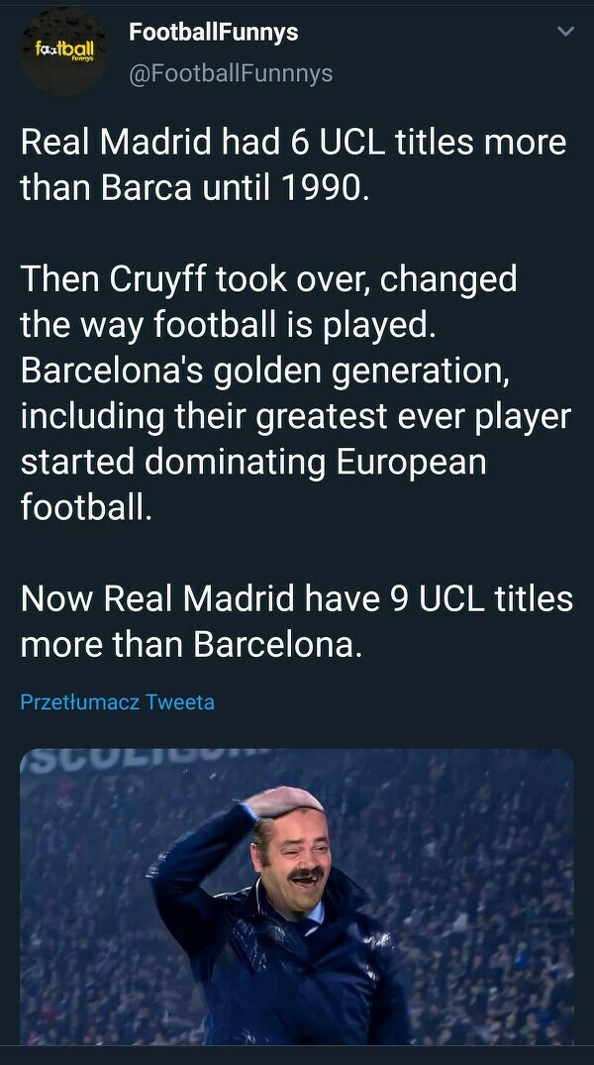
Task: Open the @FootballFunnnys handle link
Action: [231, 73]
